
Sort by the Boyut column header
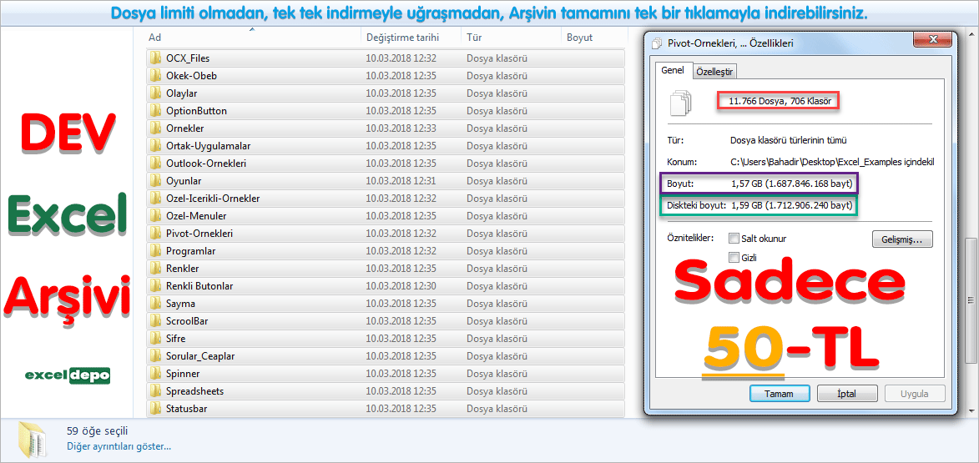point(579,38)
